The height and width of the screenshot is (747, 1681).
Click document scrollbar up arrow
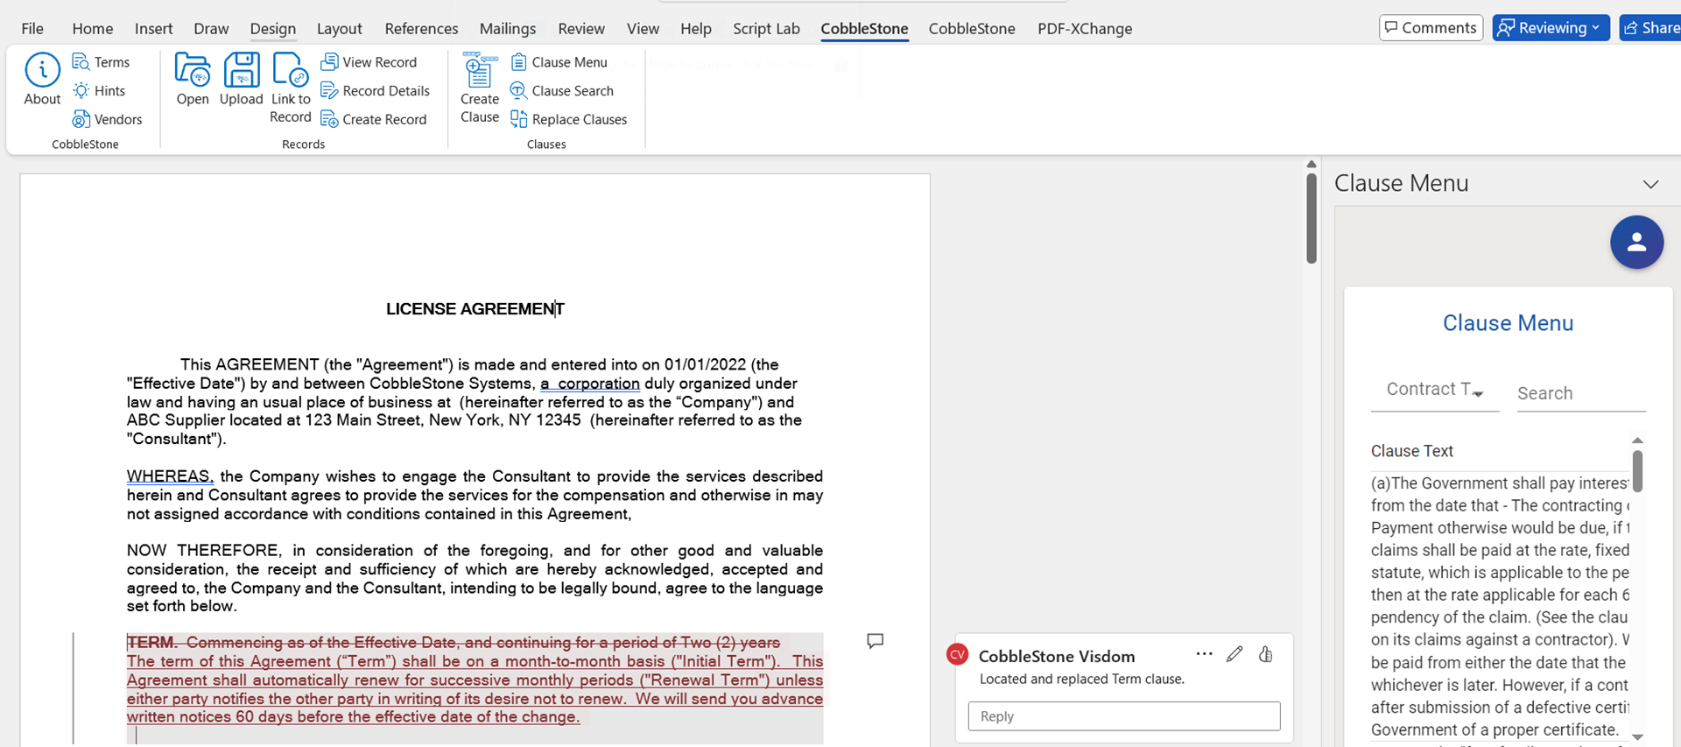pos(1311,164)
